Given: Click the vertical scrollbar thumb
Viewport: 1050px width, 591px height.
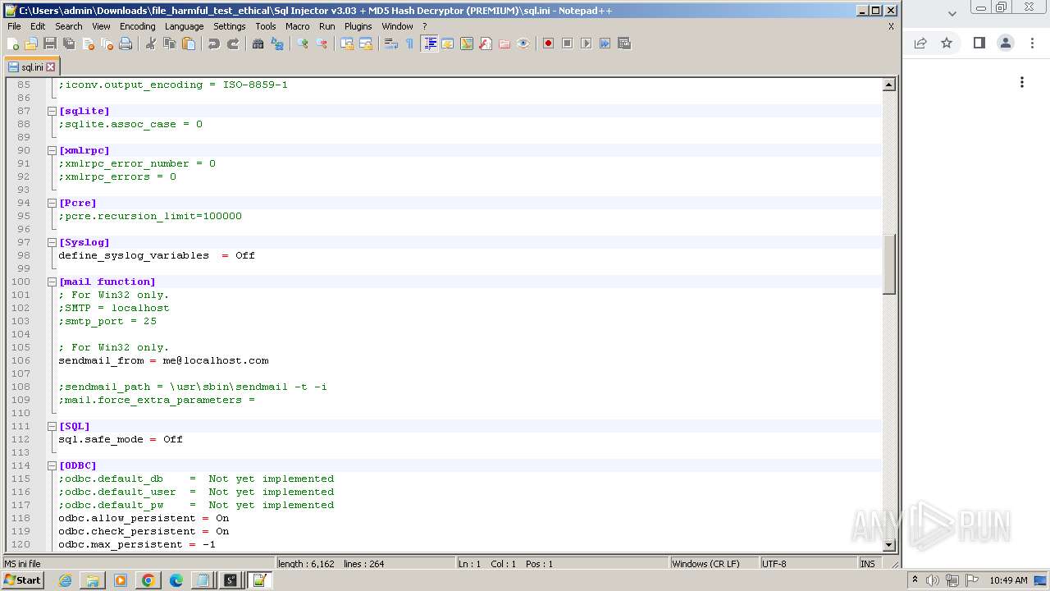Looking at the screenshot, I should 888,264.
